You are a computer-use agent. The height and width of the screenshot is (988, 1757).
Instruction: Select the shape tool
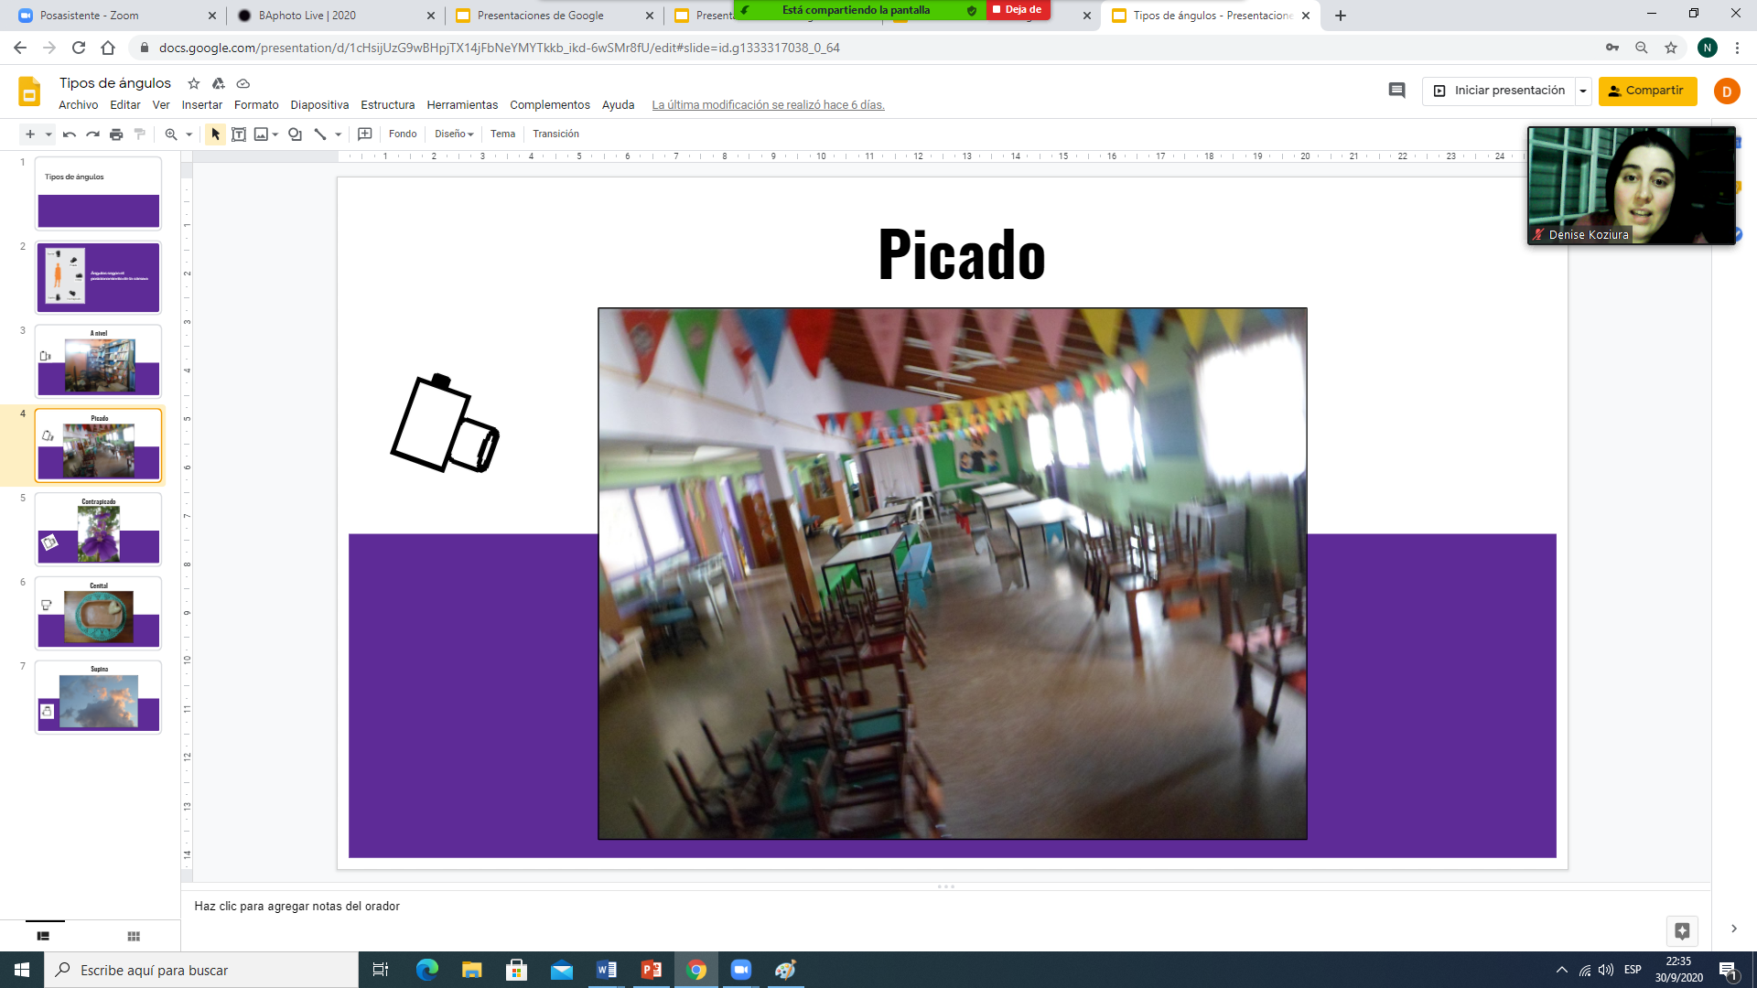coord(295,134)
